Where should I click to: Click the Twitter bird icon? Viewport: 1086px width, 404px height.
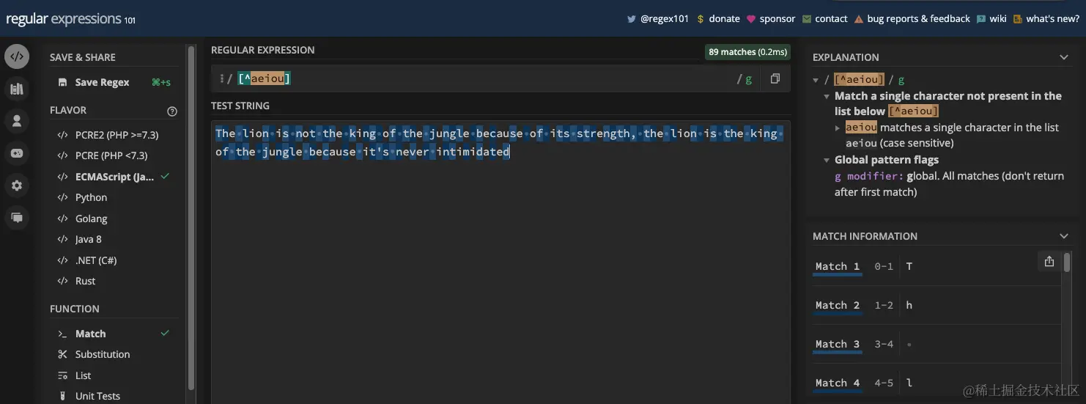pyautogui.click(x=631, y=19)
